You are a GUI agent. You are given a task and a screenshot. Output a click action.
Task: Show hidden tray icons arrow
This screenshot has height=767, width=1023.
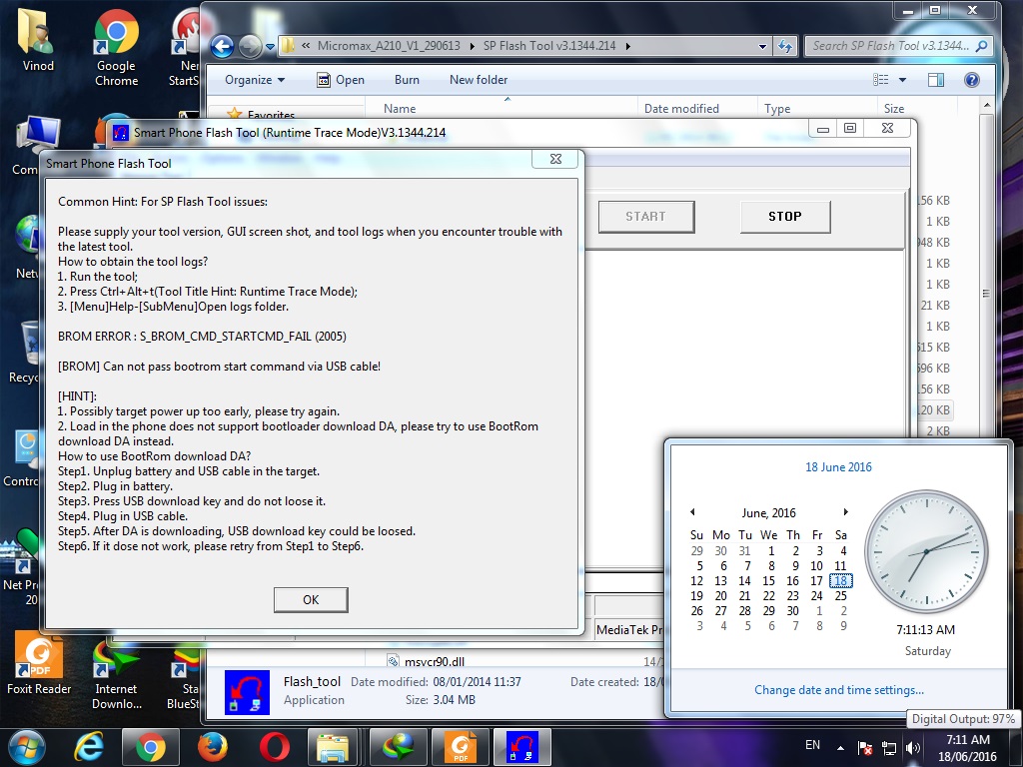pyautogui.click(x=840, y=748)
